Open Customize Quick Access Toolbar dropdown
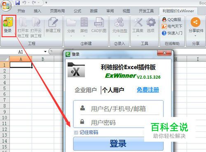The image size is (206, 152). 46,2
